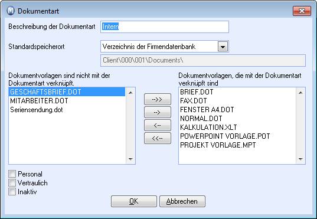Click the Dokumentart title bar app icon
The height and width of the screenshot is (219, 317).
[x=11, y=11]
